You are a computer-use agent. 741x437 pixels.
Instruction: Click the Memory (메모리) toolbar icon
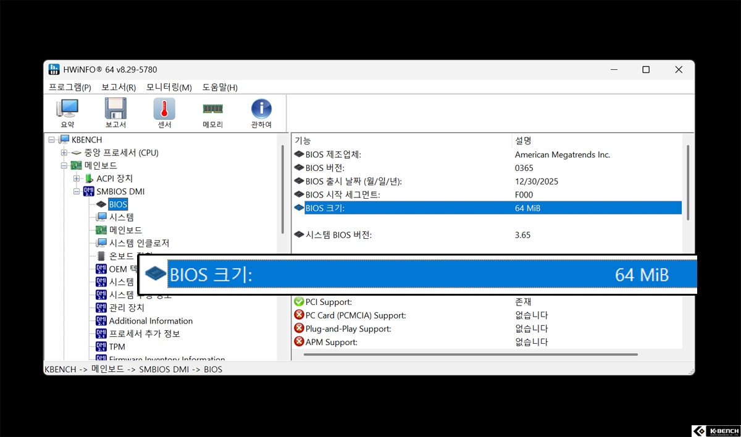212,114
